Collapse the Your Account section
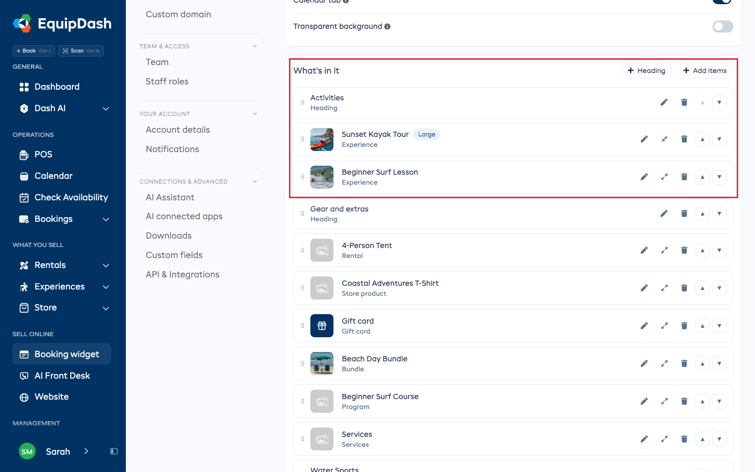 tap(255, 114)
